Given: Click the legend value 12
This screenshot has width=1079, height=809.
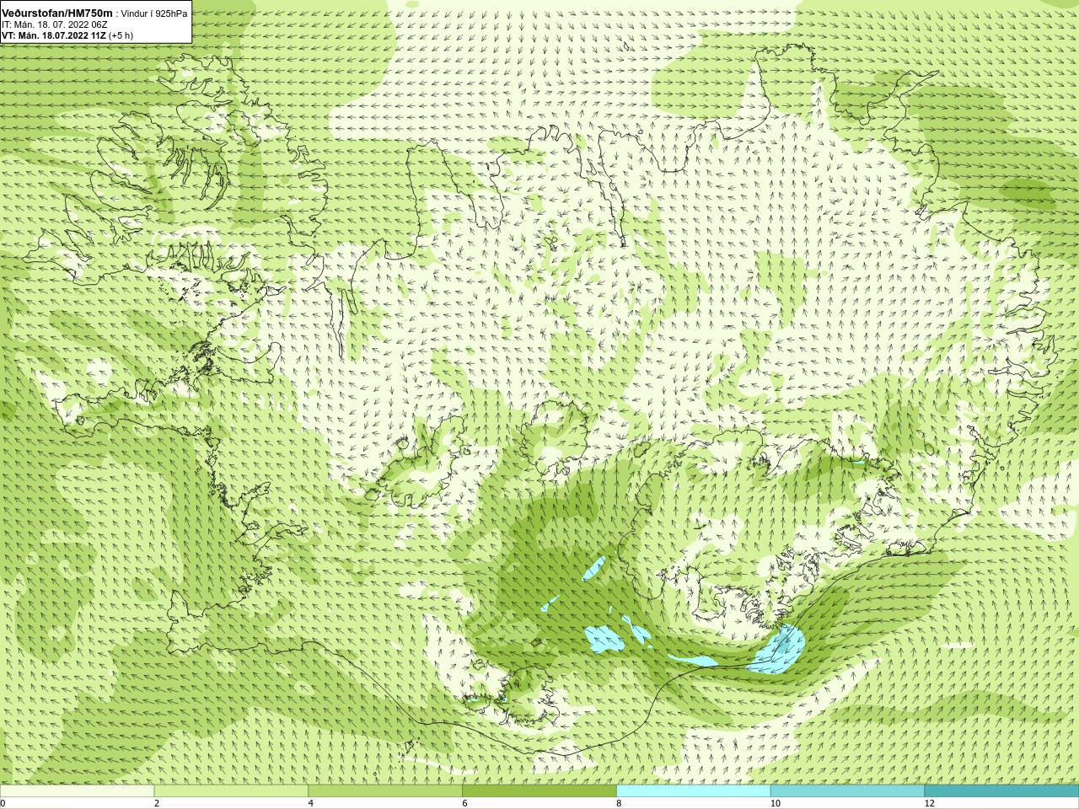Looking at the screenshot, I should (930, 803).
